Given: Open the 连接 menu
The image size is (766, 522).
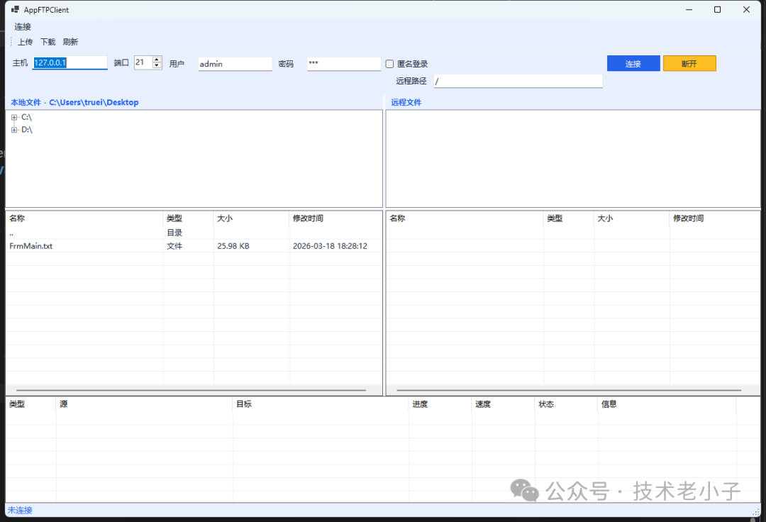Looking at the screenshot, I should pyautogui.click(x=23, y=27).
